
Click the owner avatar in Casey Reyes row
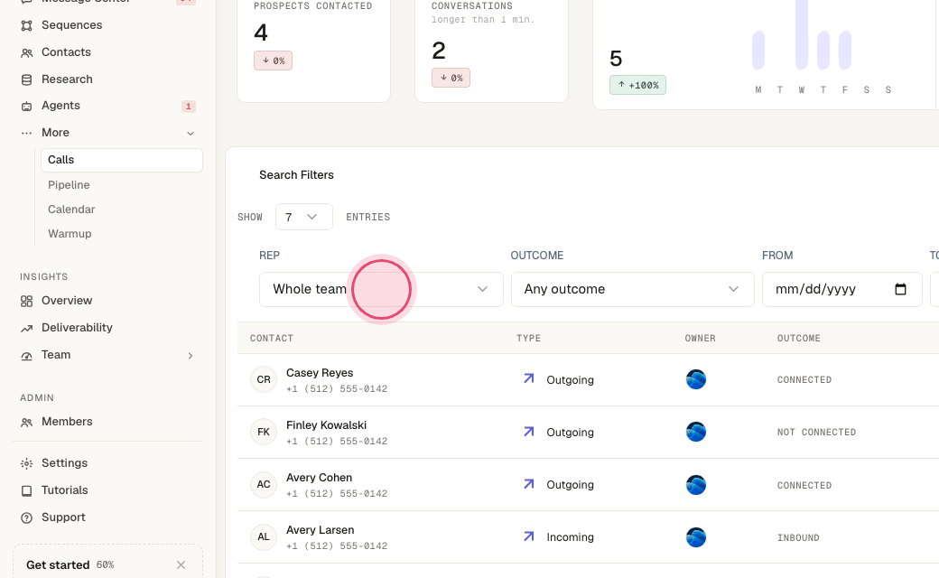click(696, 379)
